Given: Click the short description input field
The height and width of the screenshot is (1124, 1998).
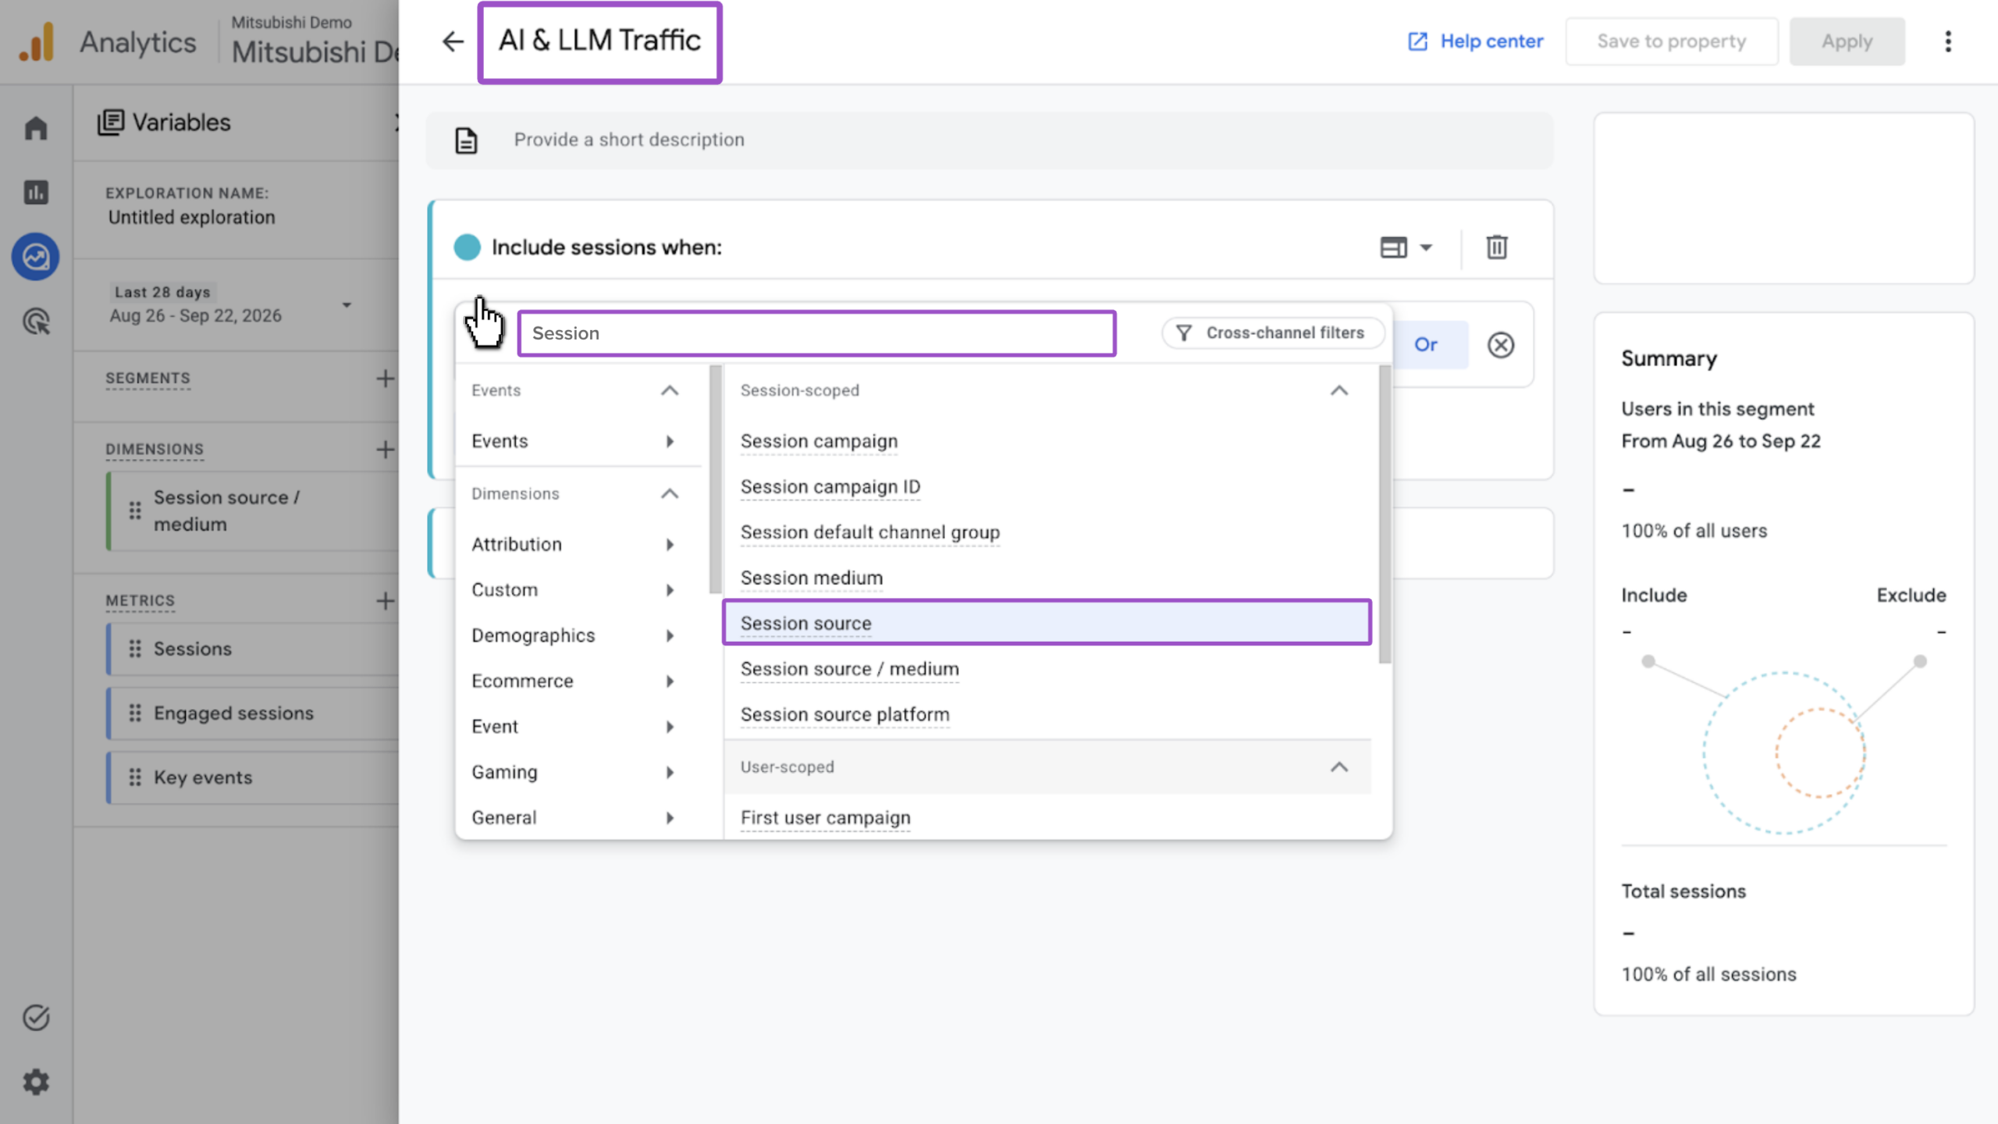Looking at the screenshot, I should coord(990,140).
